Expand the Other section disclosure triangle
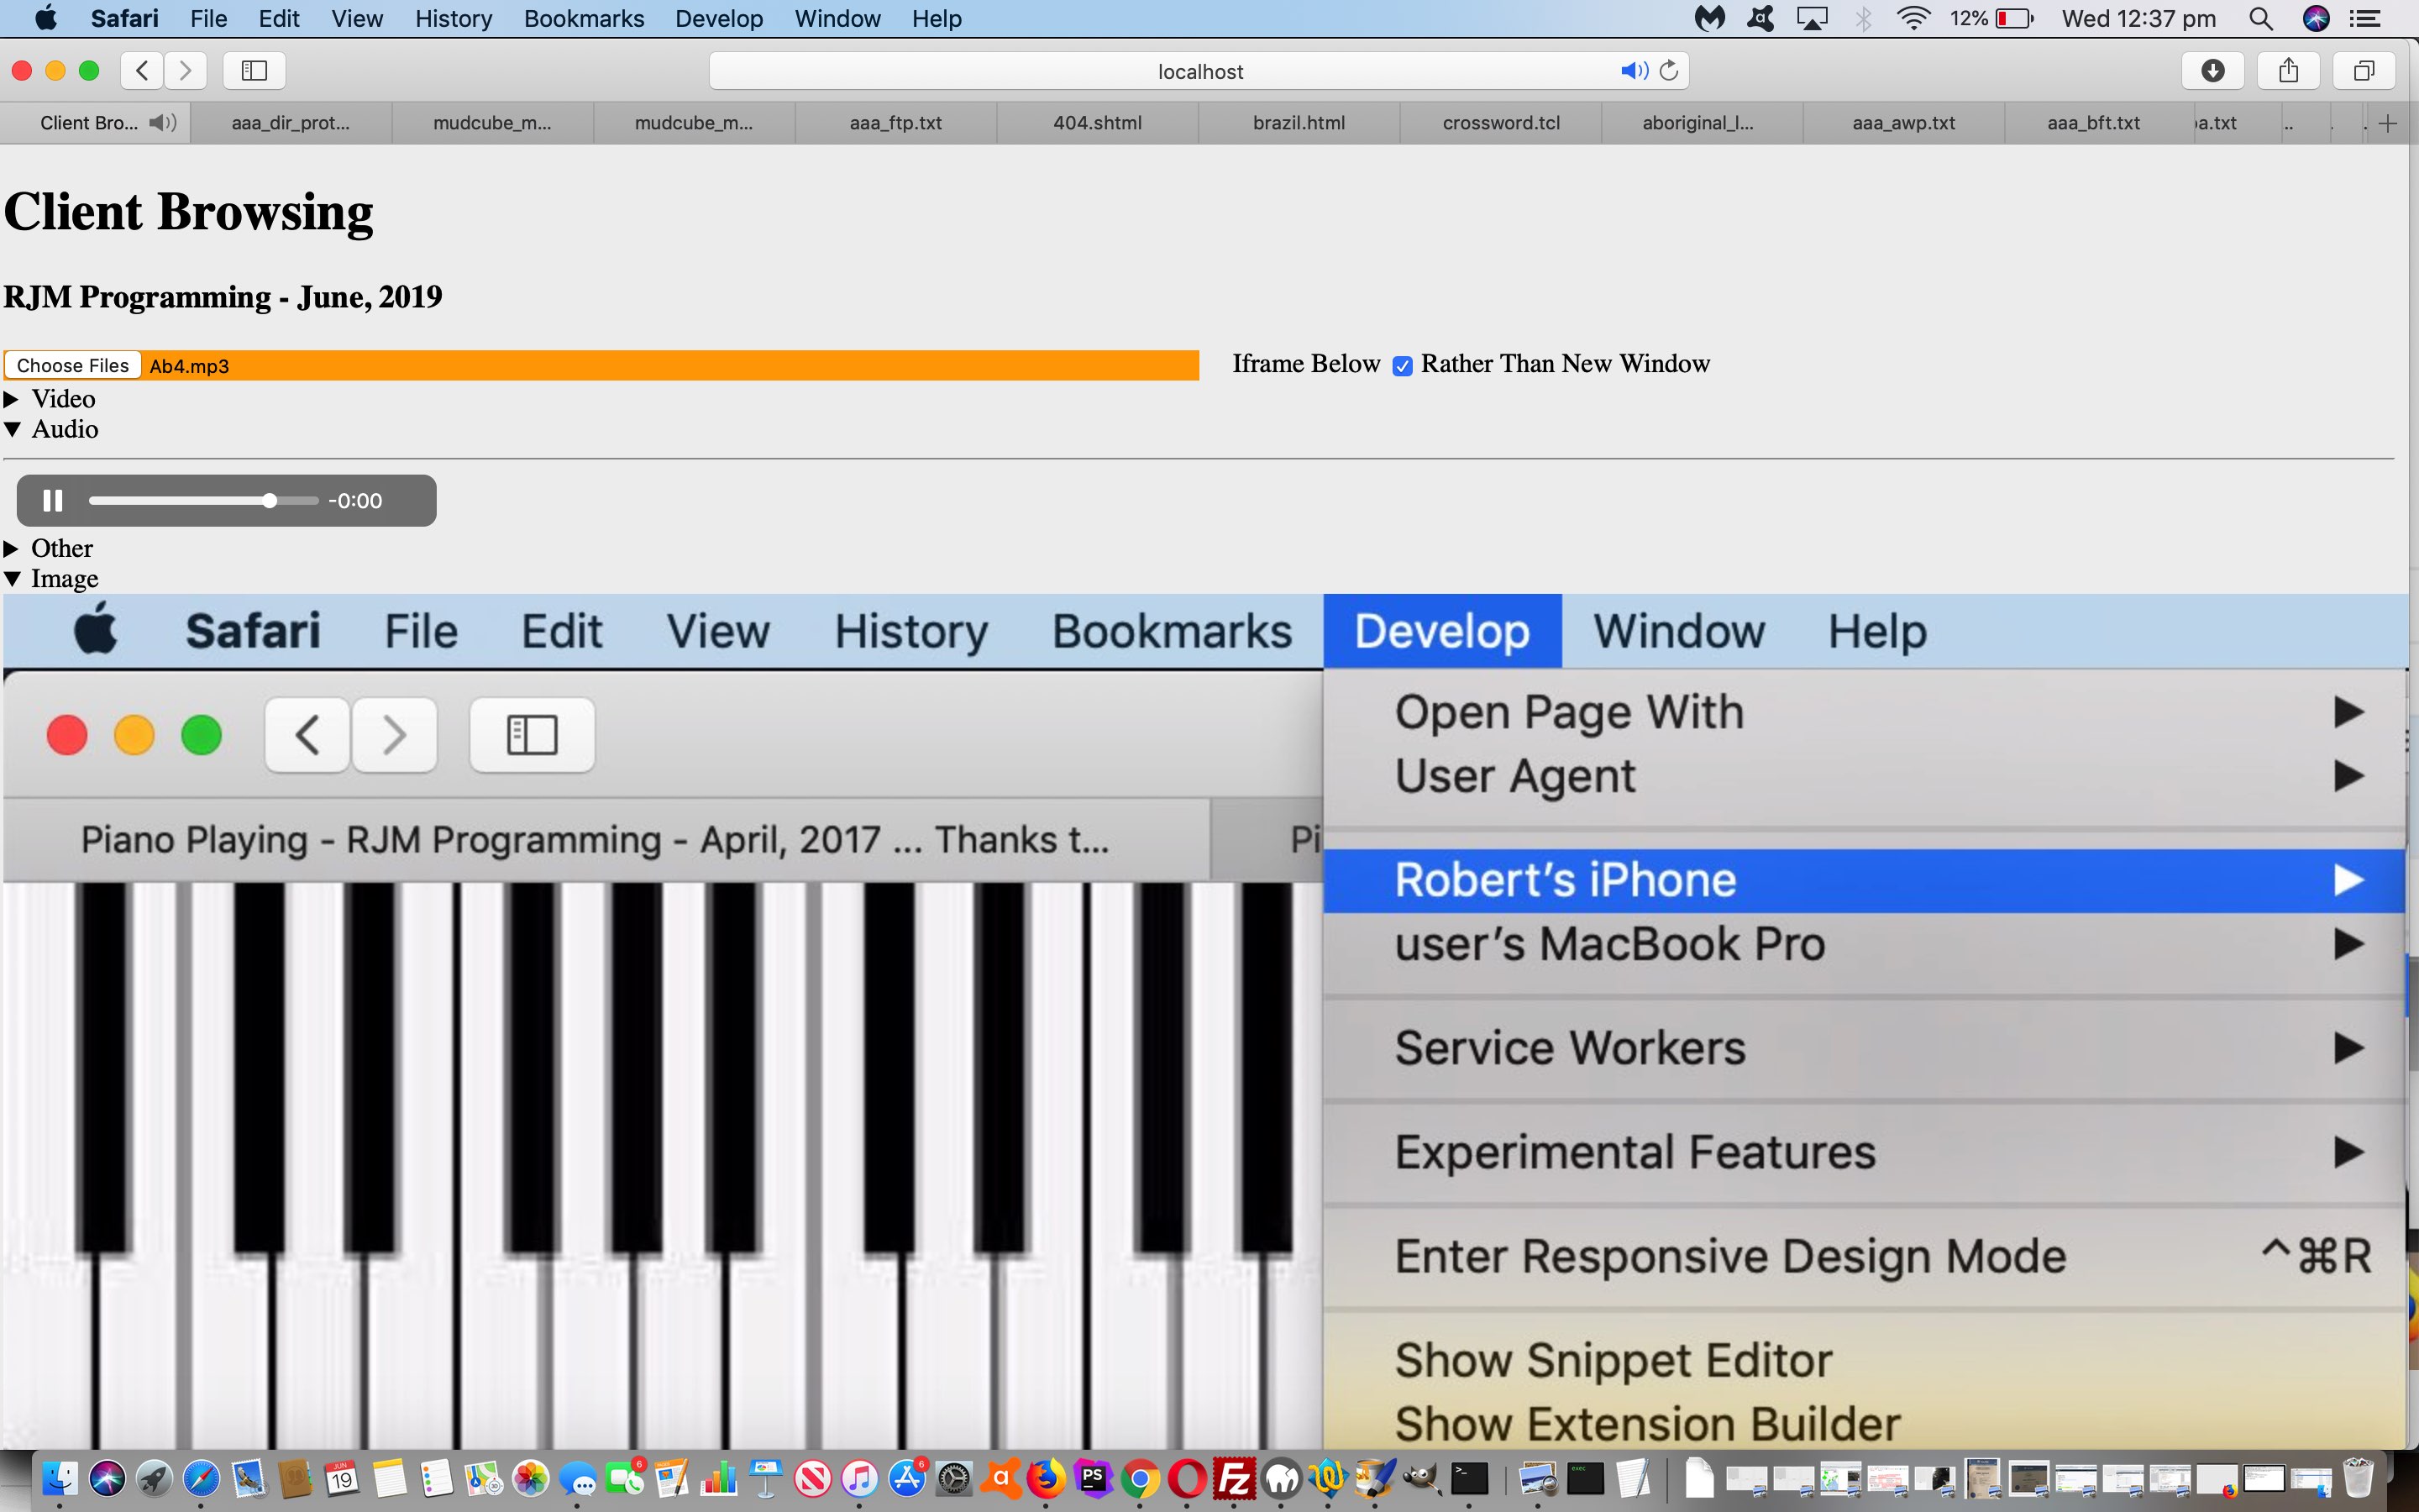2419x1512 pixels. pyautogui.click(x=13, y=547)
